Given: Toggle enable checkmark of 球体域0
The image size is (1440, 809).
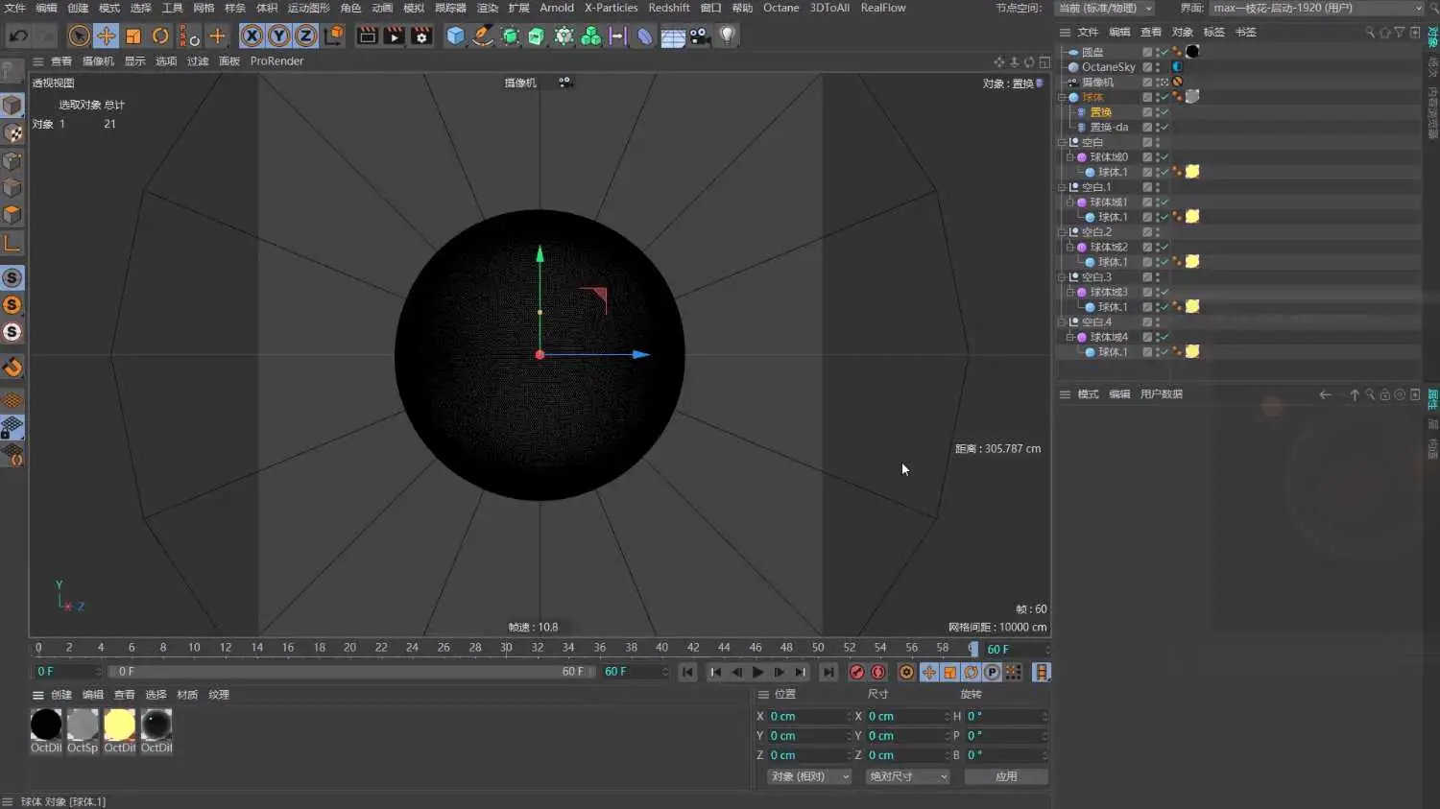Looking at the screenshot, I should tap(1164, 157).
